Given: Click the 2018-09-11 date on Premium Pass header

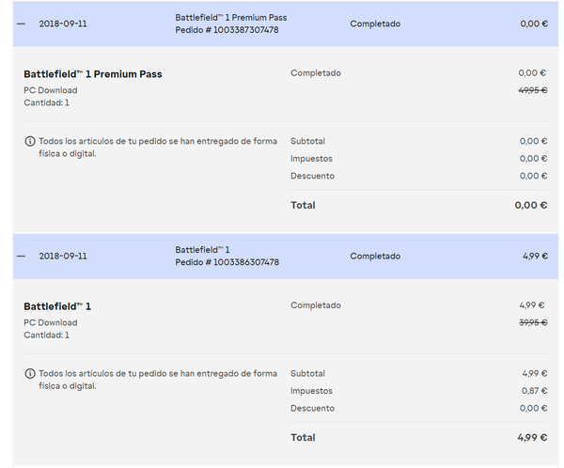Looking at the screenshot, I should pyautogui.click(x=63, y=23).
